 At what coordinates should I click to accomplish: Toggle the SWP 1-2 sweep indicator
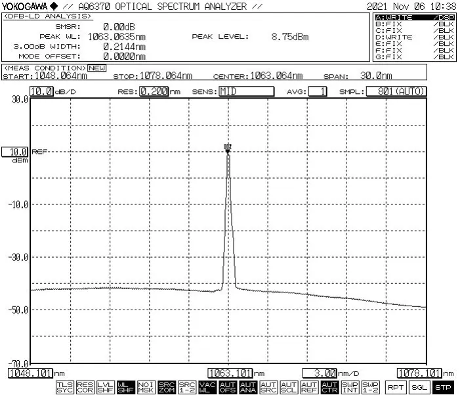tap(371, 387)
